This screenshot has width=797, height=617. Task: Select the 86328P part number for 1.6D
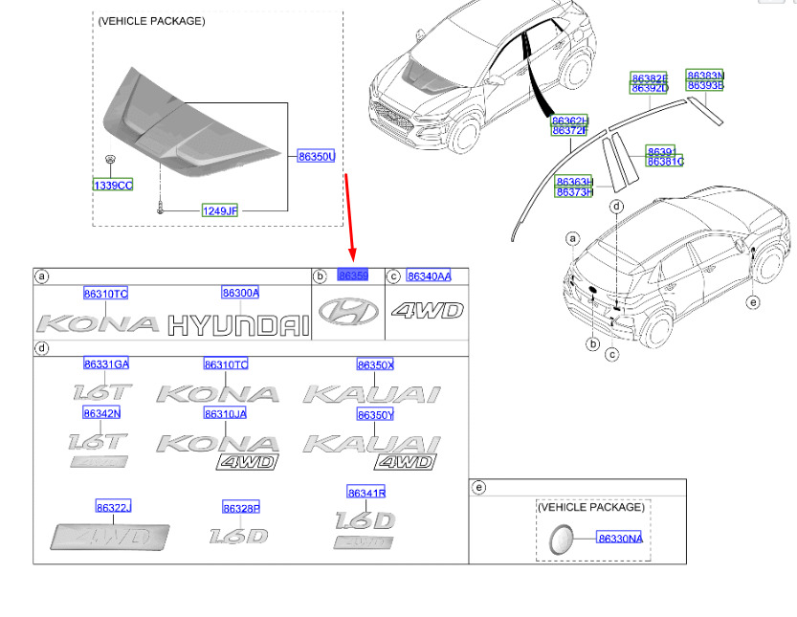(241, 508)
